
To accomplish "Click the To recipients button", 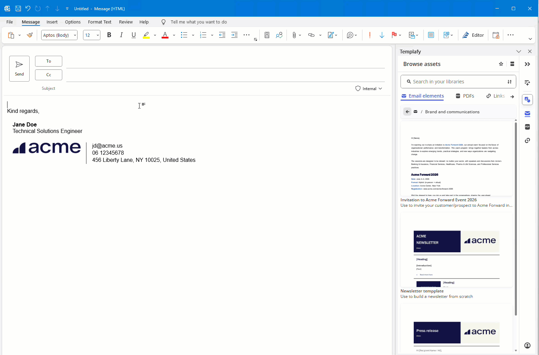I will [49, 61].
